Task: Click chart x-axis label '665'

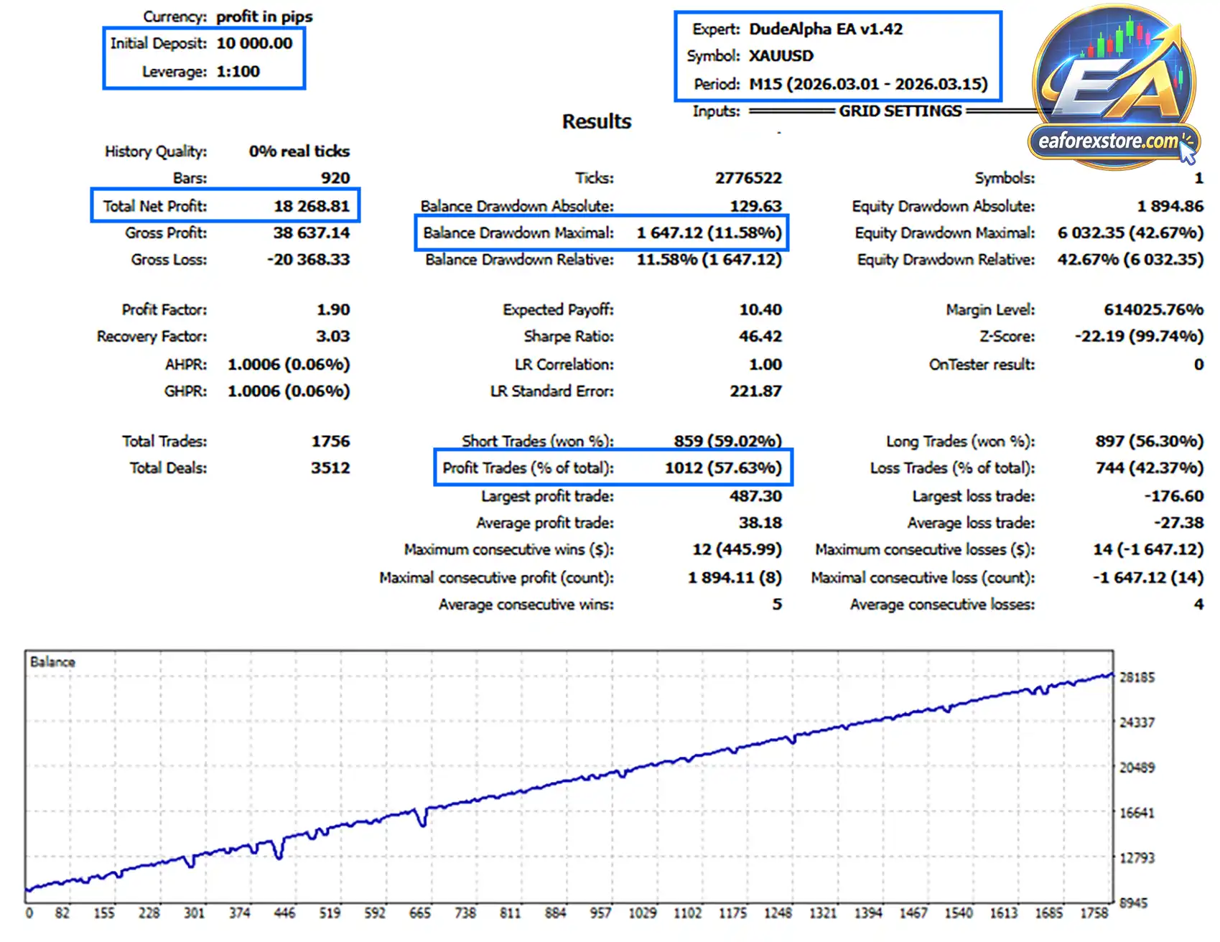Action: tap(419, 913)
